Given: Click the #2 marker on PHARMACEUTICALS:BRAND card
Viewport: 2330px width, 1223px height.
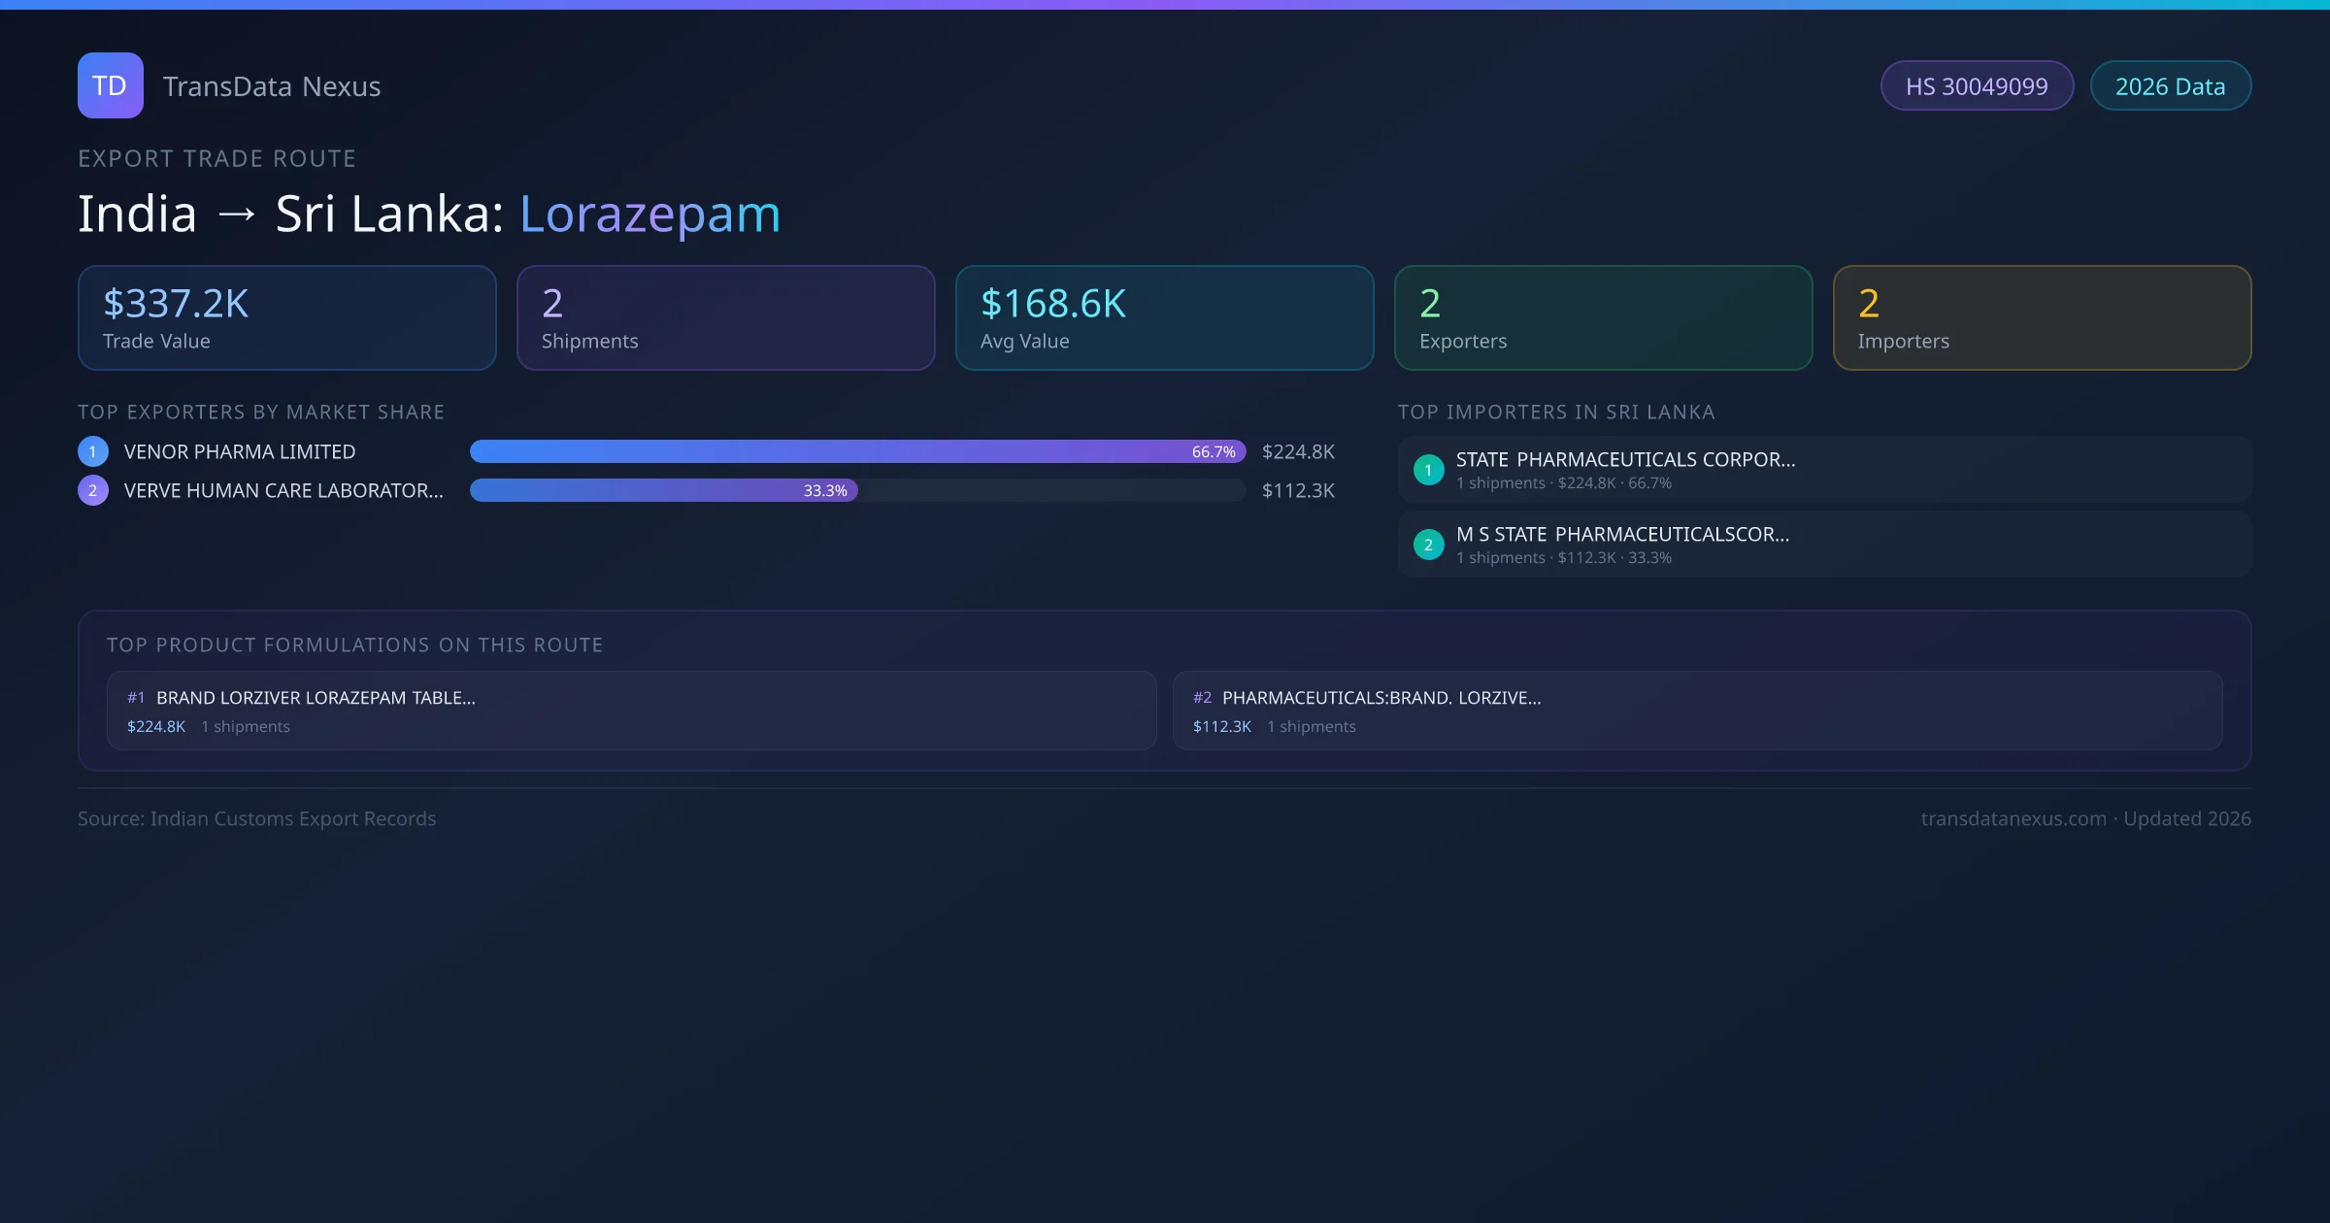Looking at the screenshot, I should tap(1204, 697).
